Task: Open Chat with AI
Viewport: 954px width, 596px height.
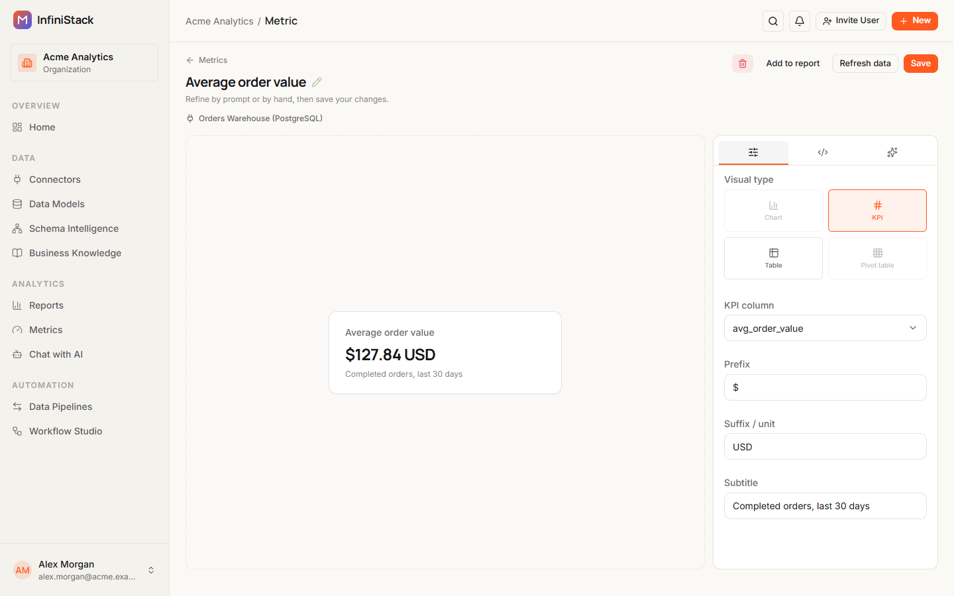Action: [84, 354]
